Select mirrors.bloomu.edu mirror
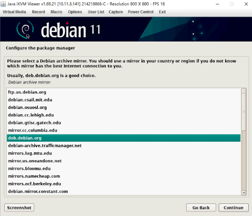 [x=124, y=168]
